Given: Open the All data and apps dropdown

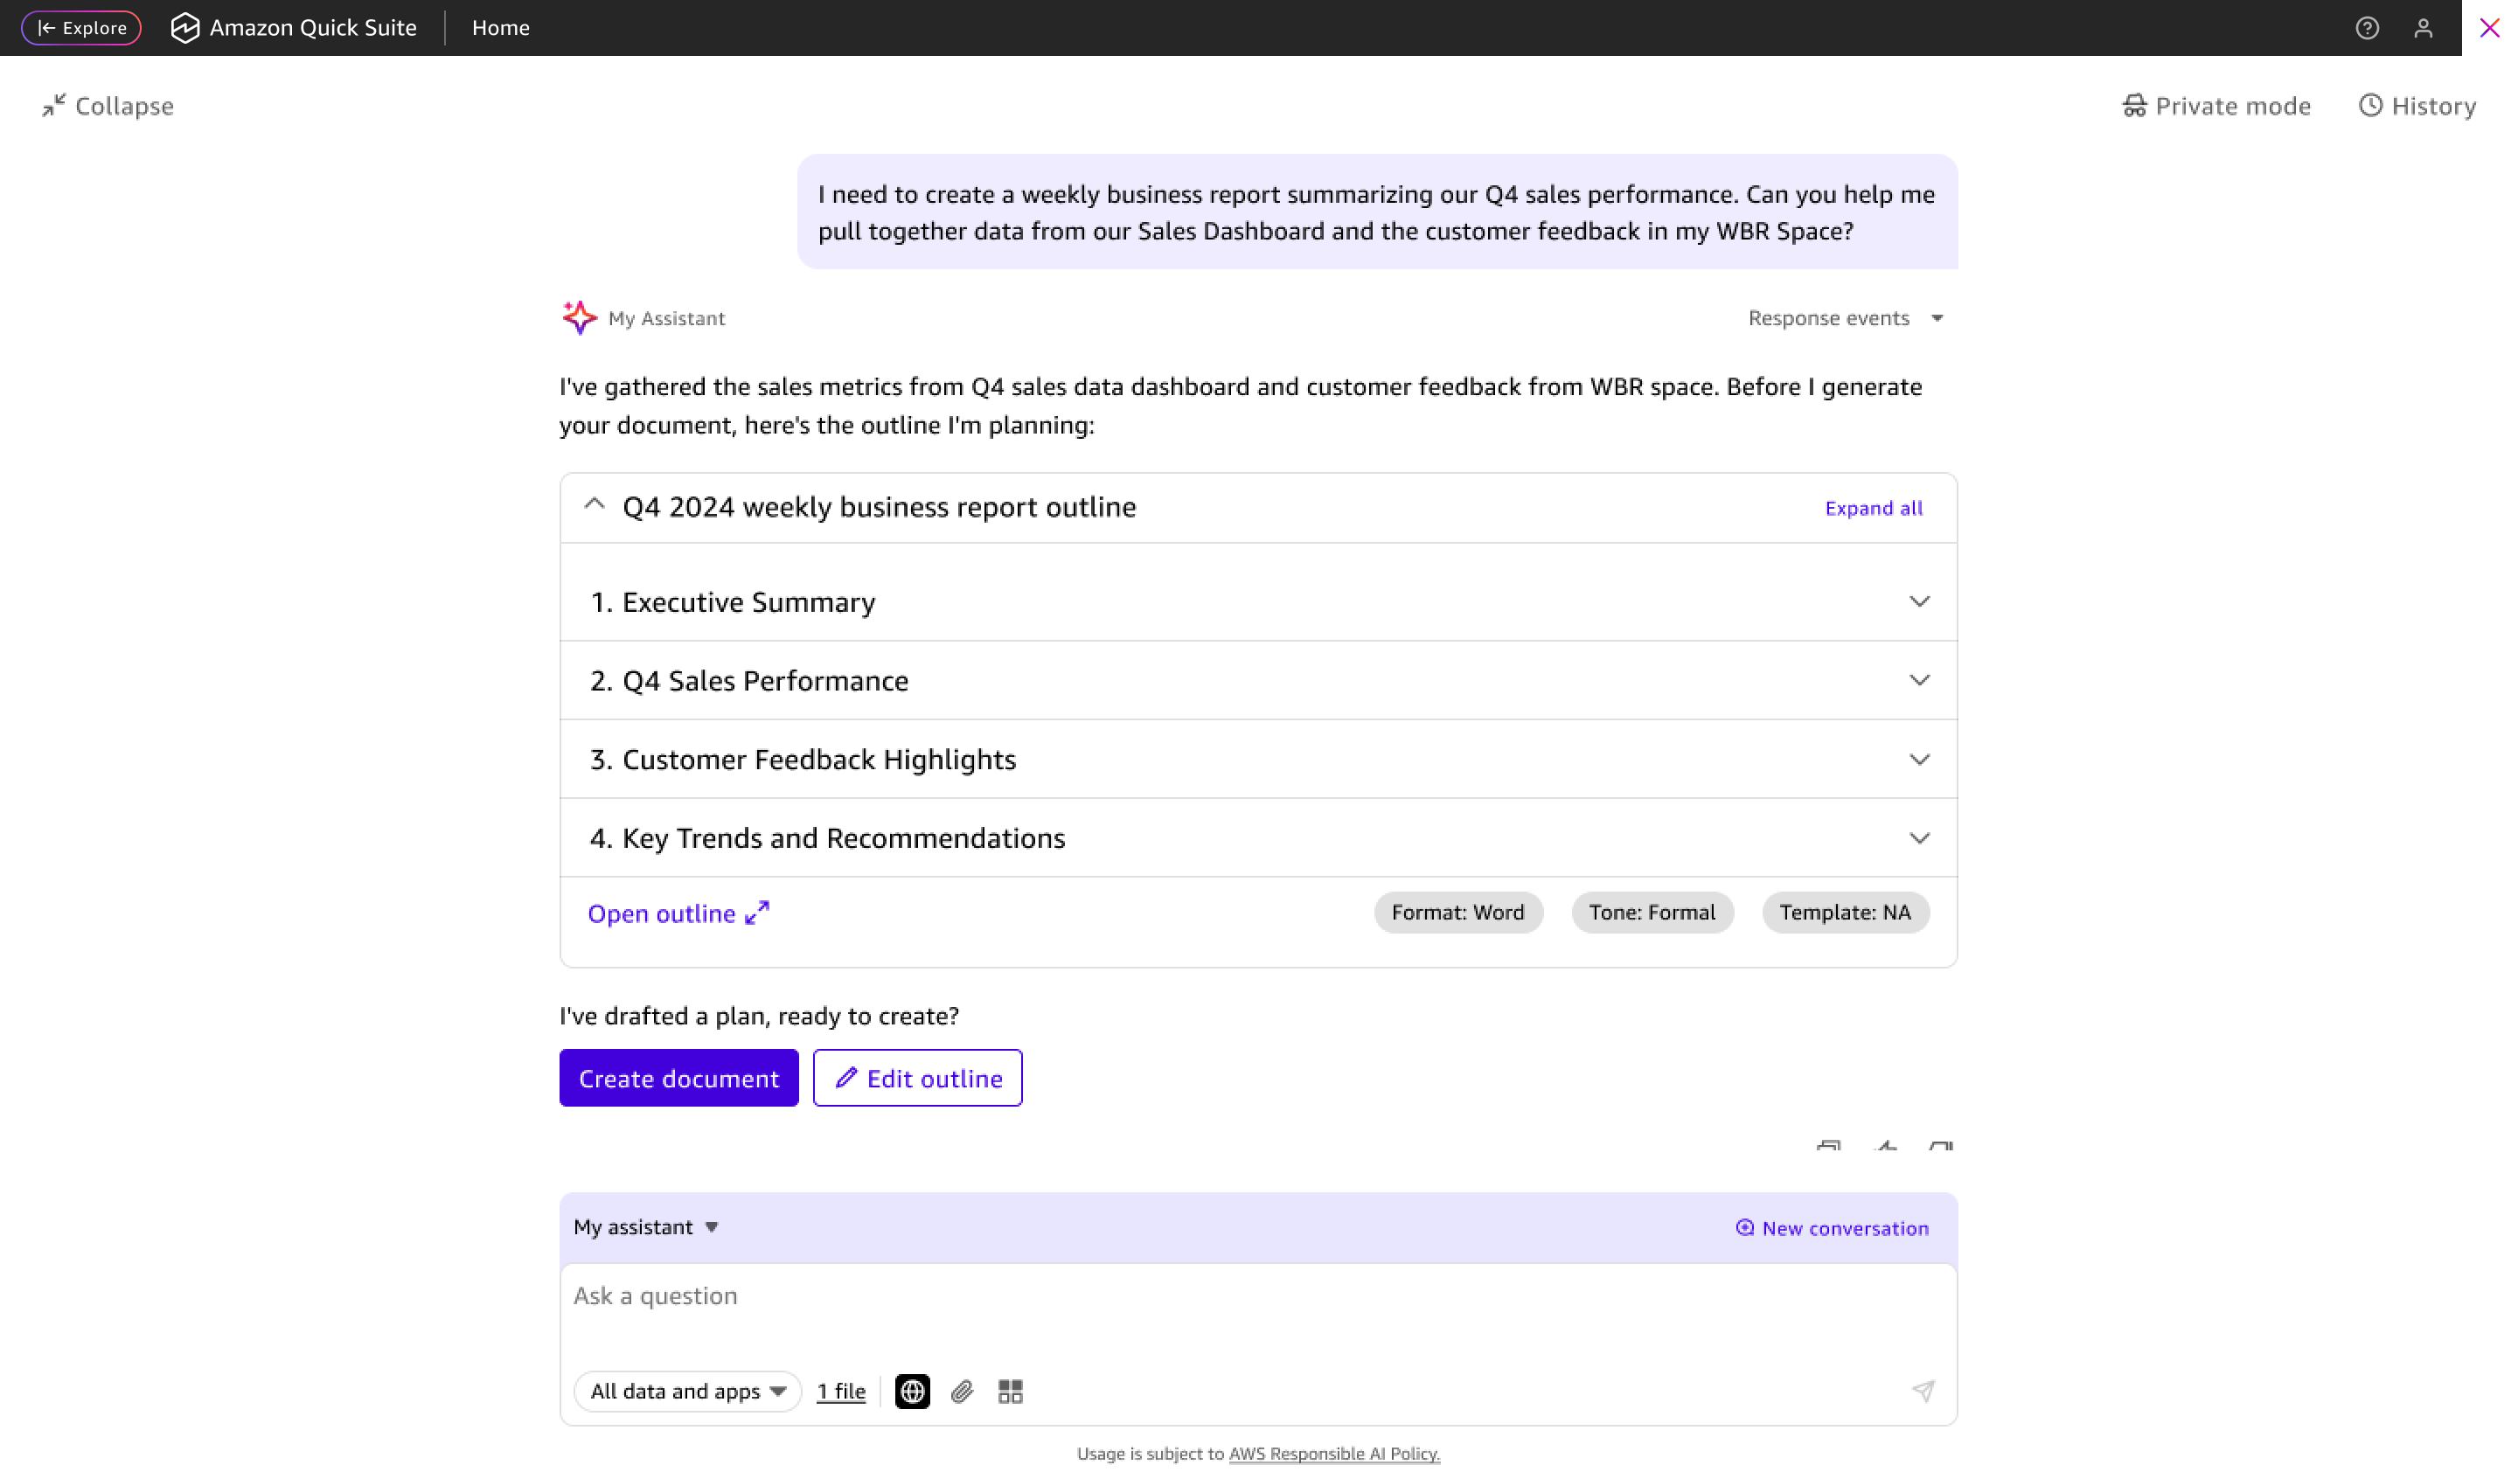Looking at the screenshot, I should 687,1391.
